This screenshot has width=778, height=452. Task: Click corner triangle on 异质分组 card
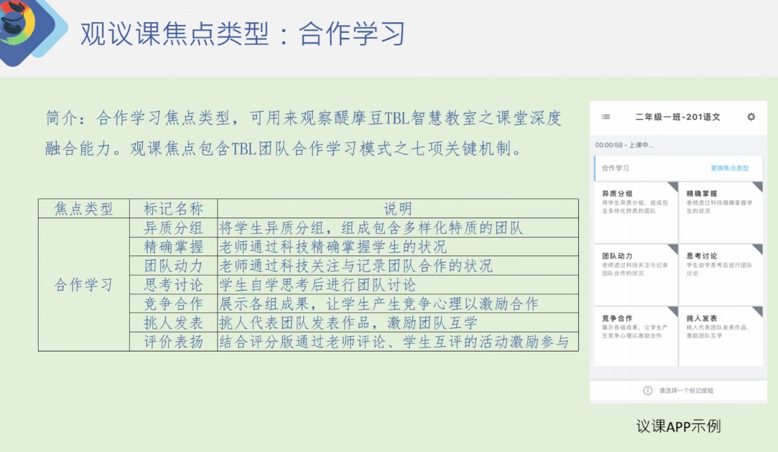pos(673,186)
